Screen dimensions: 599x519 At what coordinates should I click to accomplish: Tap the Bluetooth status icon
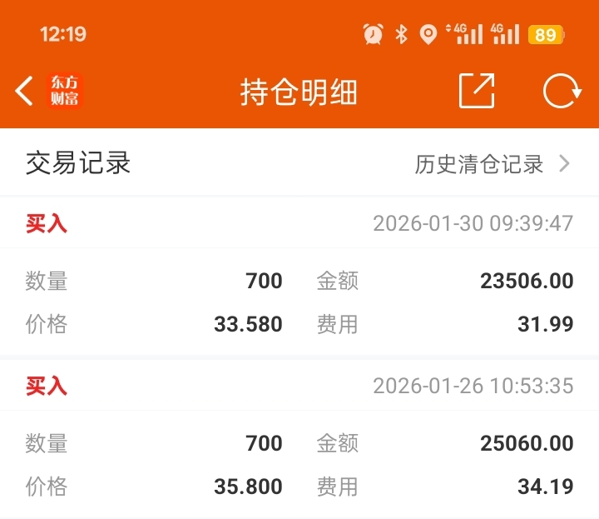click(x=401, y=34)
